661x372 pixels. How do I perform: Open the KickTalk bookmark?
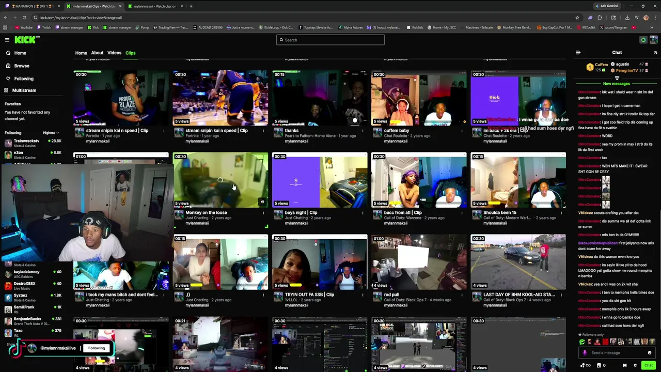click(415, 27)
